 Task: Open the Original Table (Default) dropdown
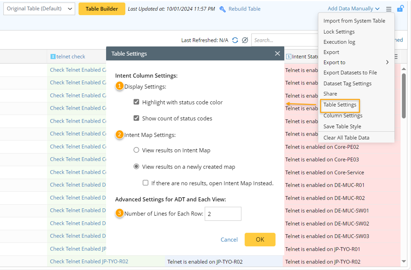(x=39, y=9)
